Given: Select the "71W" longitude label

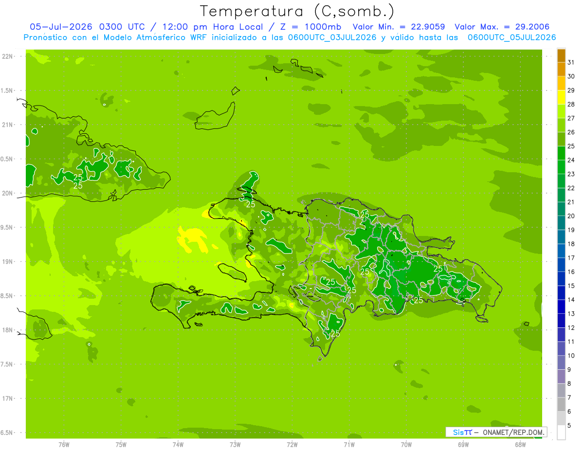Looking at the screenshot, I should (349, 445).
